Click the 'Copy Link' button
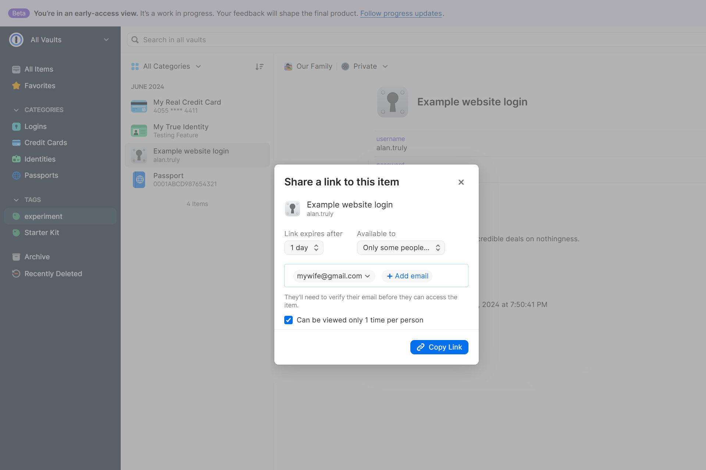Image resolution: width=706 pixels, height=470 pixels. pos(439,347)
